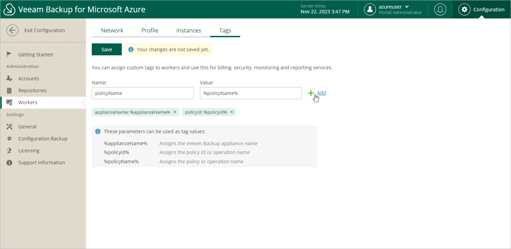Click the General tools icon
511x249 pixels.
[x=10, y=126]
